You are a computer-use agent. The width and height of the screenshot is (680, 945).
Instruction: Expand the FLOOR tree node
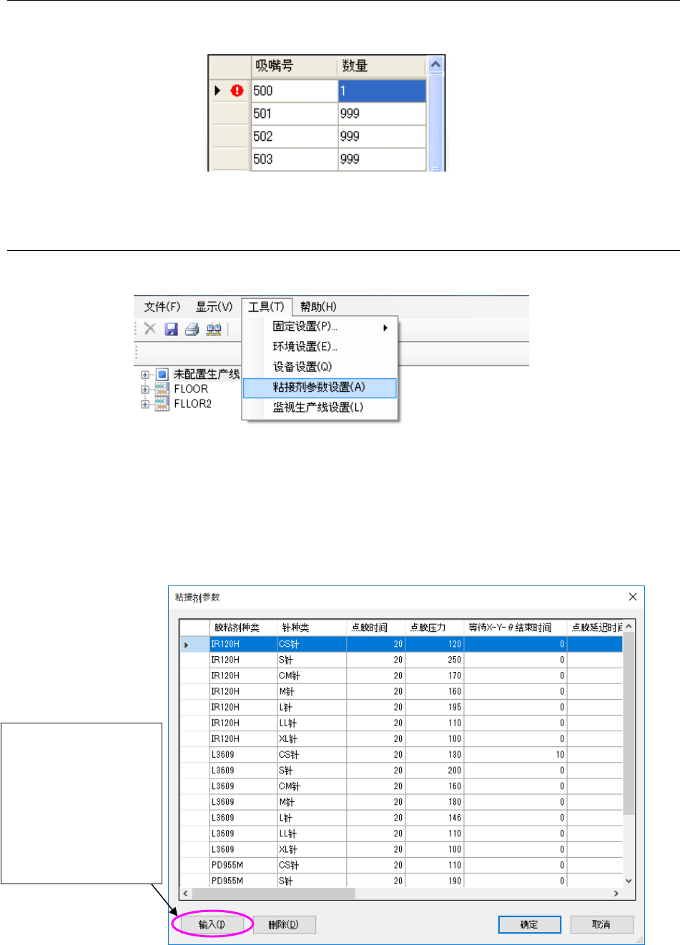click(x=144, y=390)
